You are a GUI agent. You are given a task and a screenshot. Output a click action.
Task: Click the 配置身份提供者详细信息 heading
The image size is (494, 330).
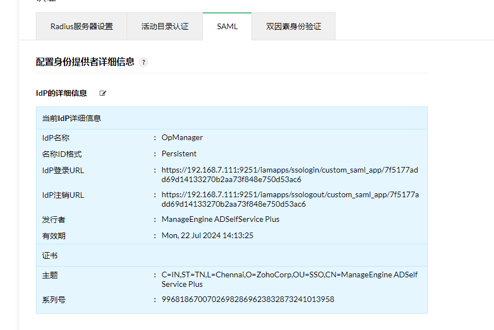point(85,62)
